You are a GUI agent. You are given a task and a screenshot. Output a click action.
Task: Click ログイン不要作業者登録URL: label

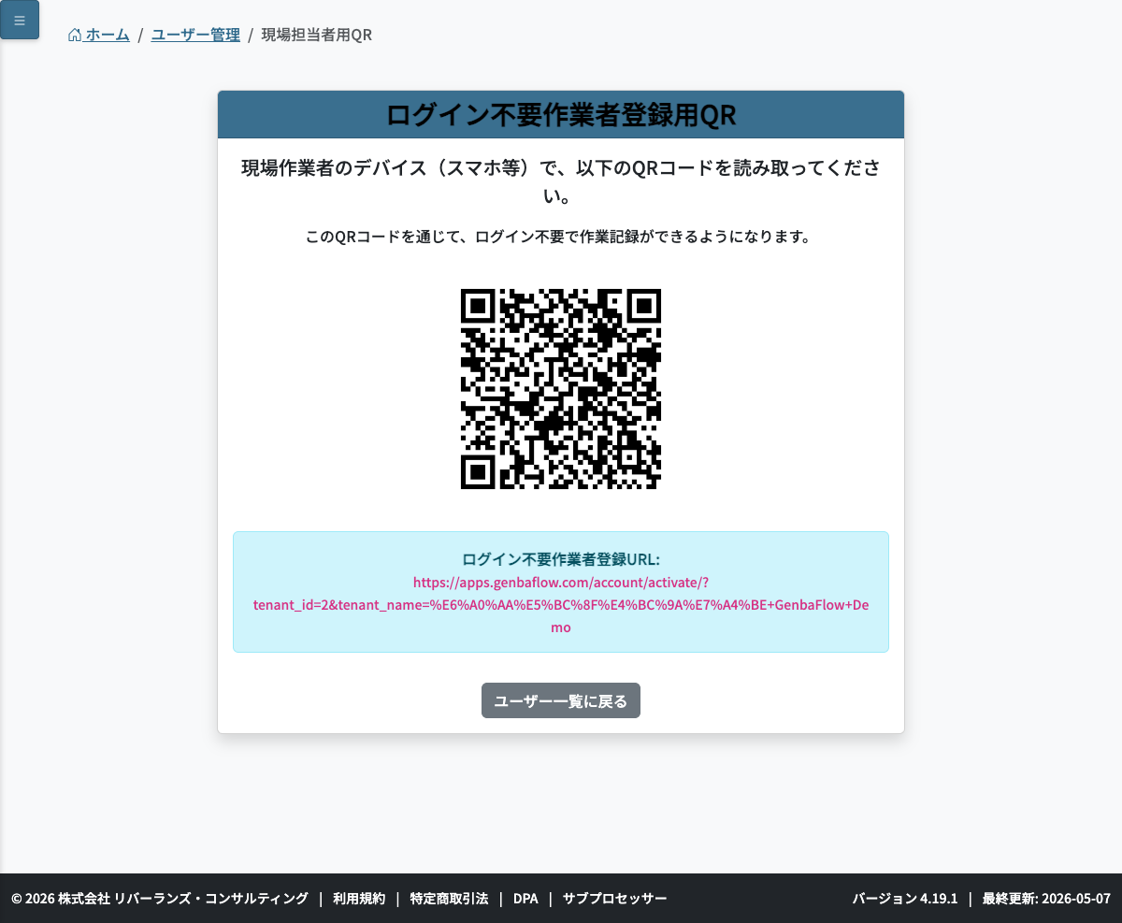coord(561,559)
